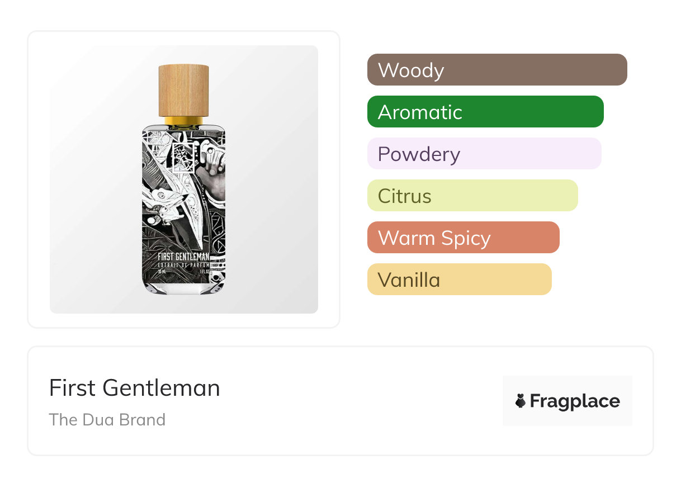Open The Dua Brand link
The width and height of the screenshot is (681, 483).
tap(107, 420)
